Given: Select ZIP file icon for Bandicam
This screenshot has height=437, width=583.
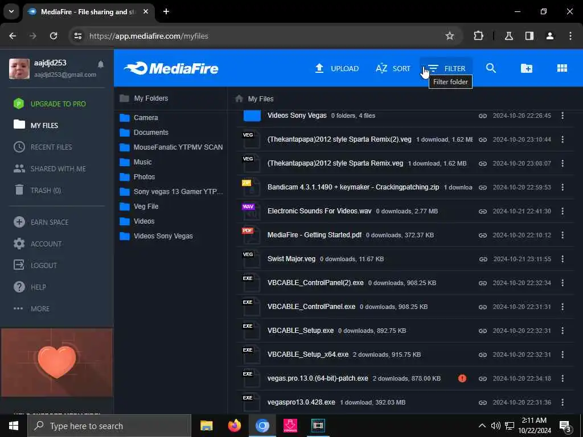Looking at the screenshot, I should click(x=251, y=187).
